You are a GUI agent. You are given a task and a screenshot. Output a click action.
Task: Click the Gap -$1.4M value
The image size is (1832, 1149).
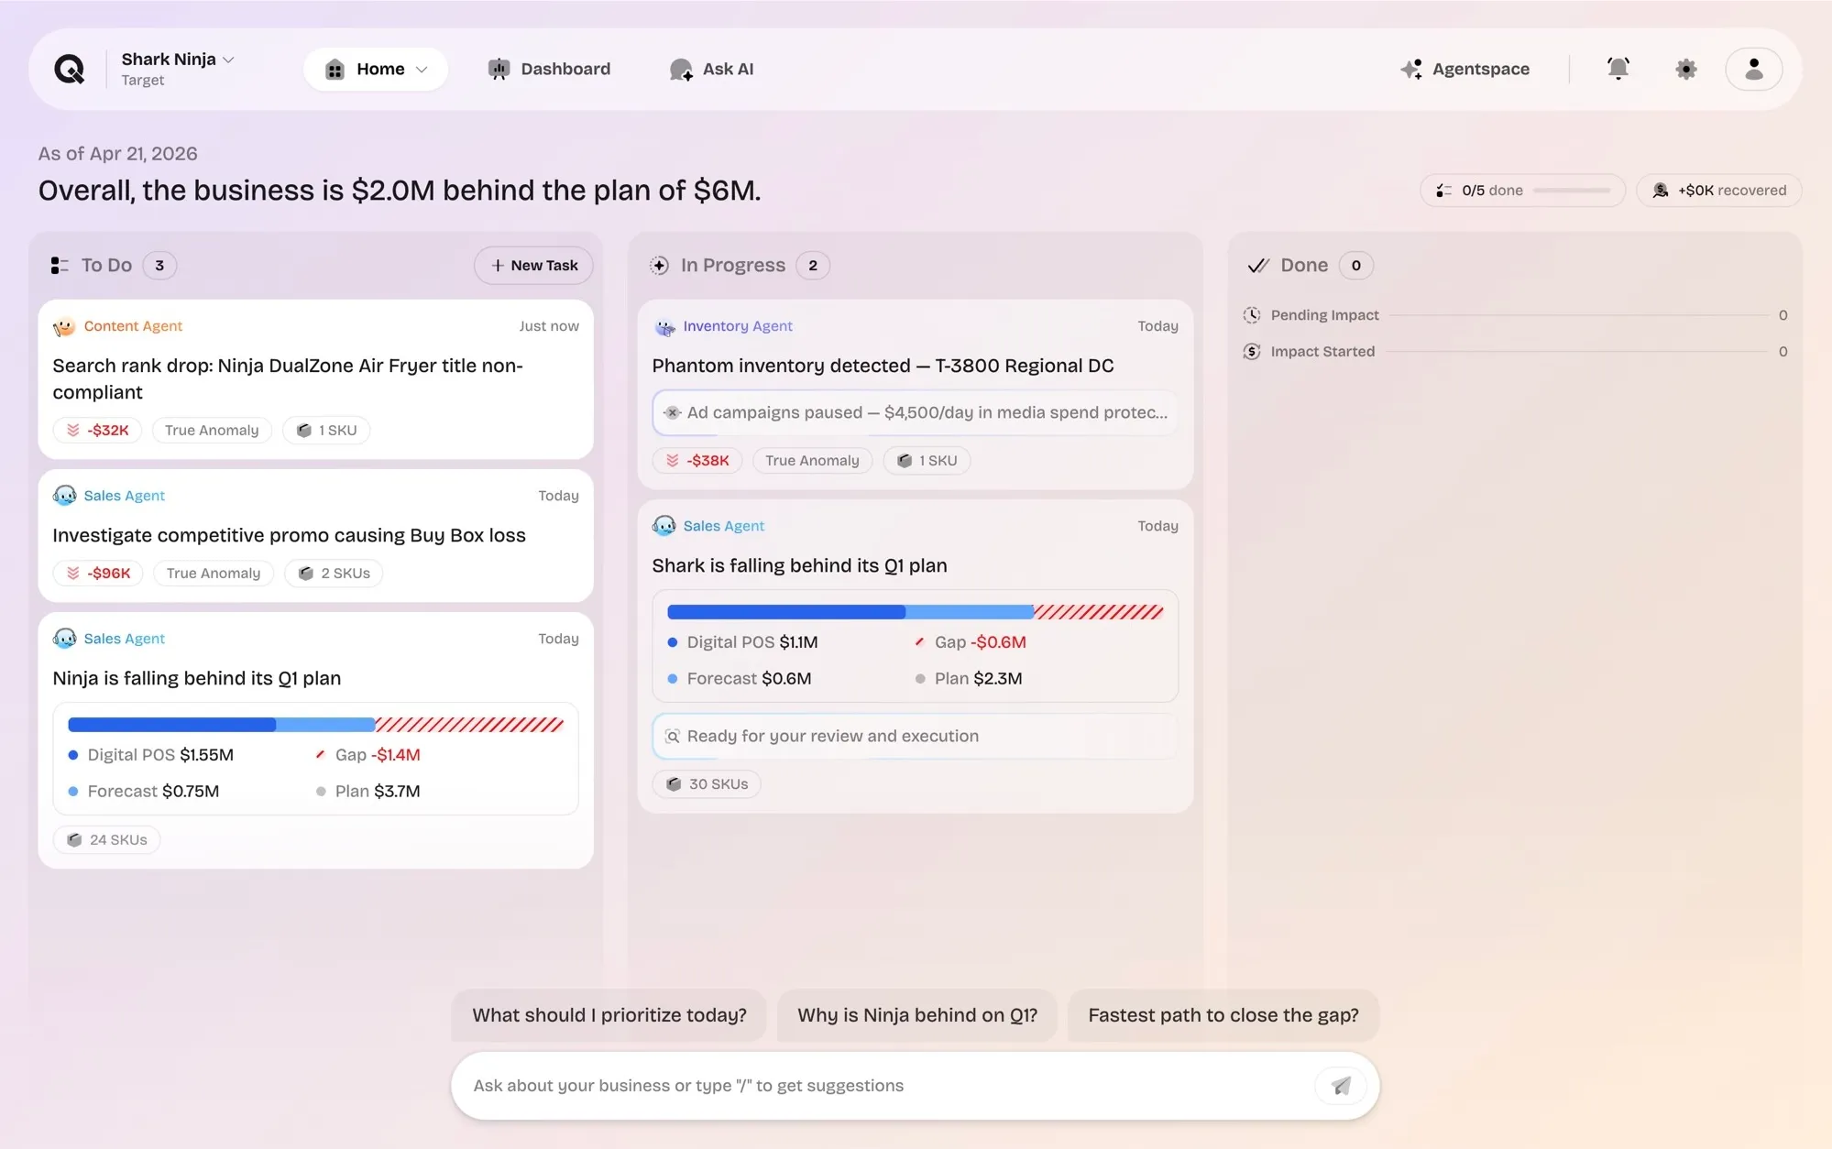tap(396, 755)
